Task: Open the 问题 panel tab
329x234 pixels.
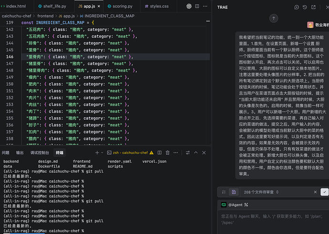Action: (x=5, y=153)
